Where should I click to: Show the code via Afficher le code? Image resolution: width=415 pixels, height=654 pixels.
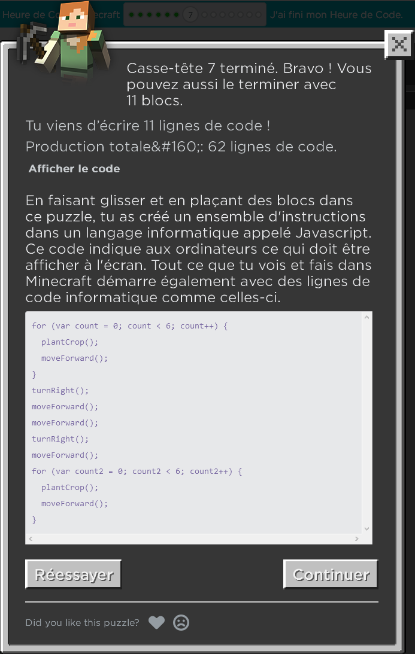[74, 169]
